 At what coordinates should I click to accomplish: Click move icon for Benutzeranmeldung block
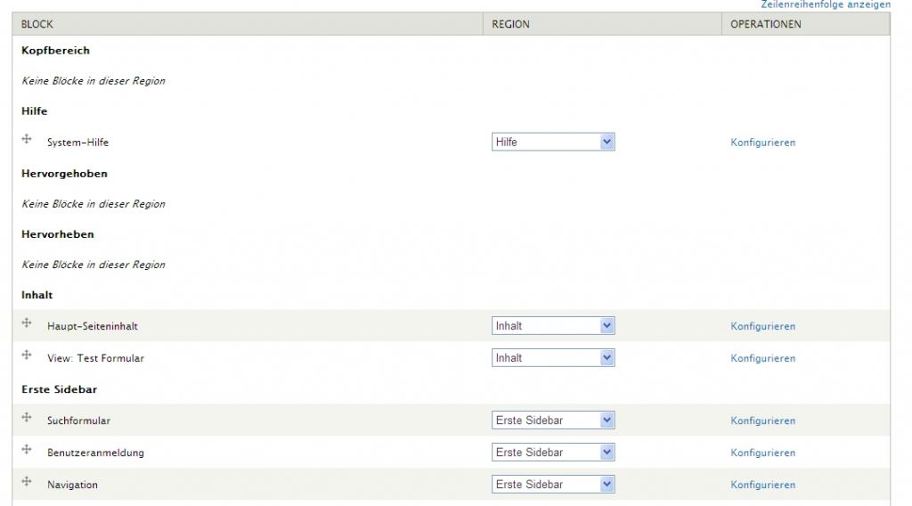27,450
